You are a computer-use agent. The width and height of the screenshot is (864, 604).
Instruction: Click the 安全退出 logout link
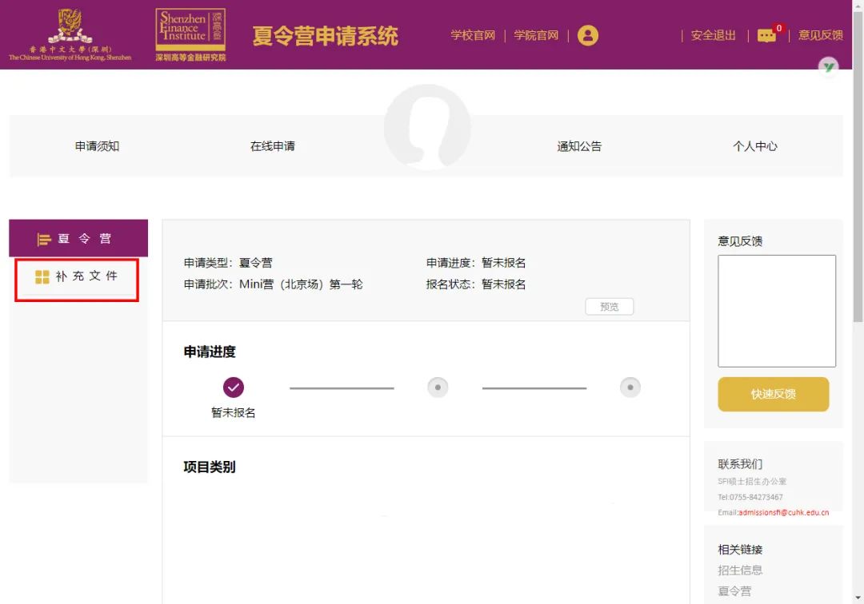point(714,35)
